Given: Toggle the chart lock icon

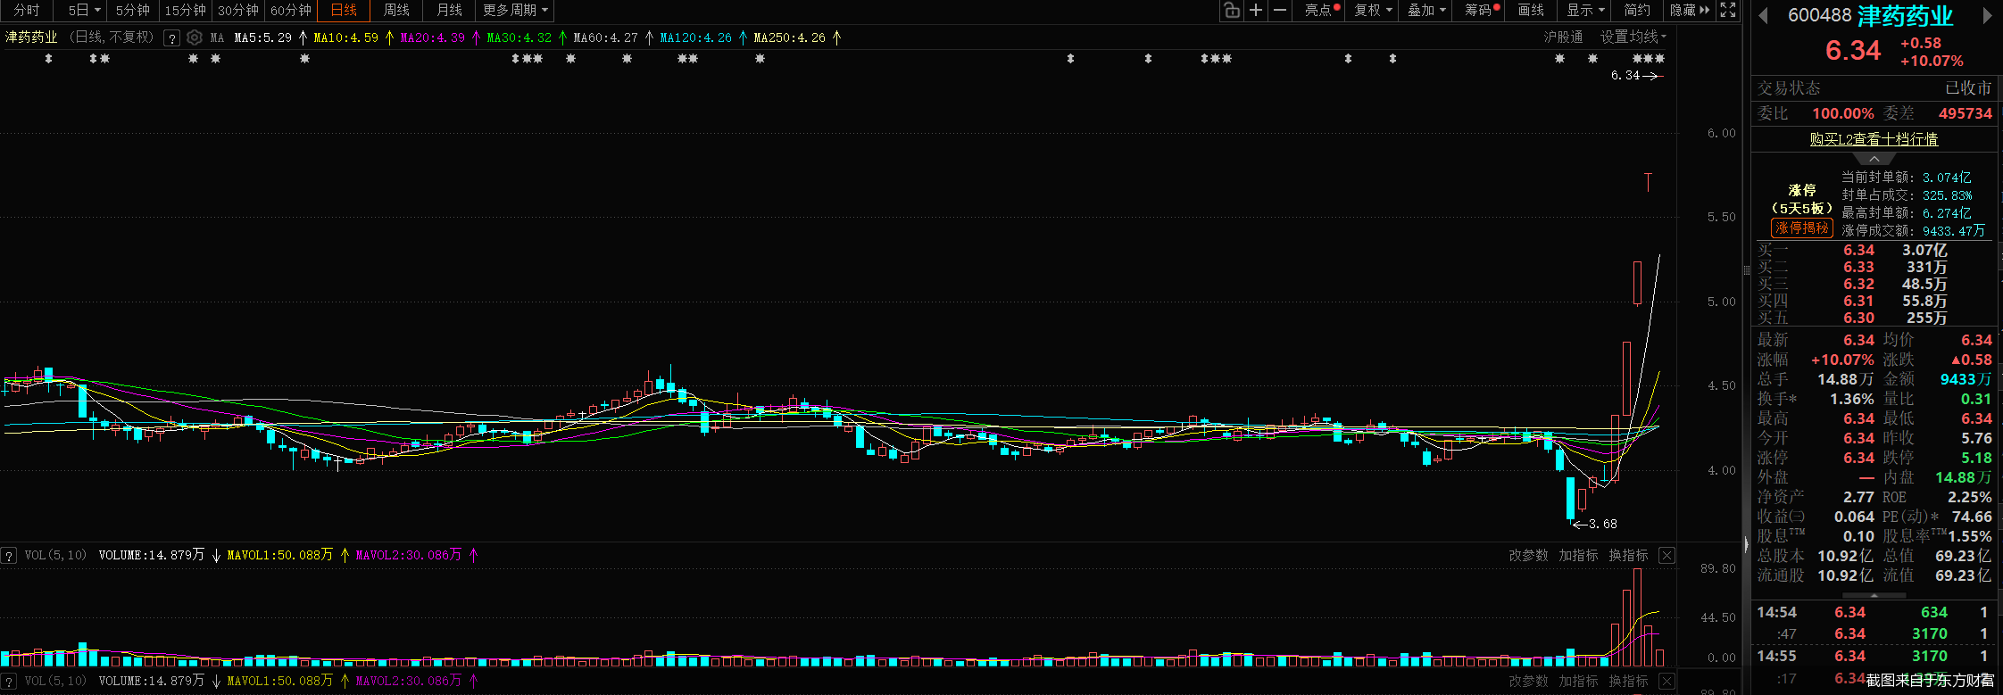Looking at the screenshot, I should [x=1232, y=10].
